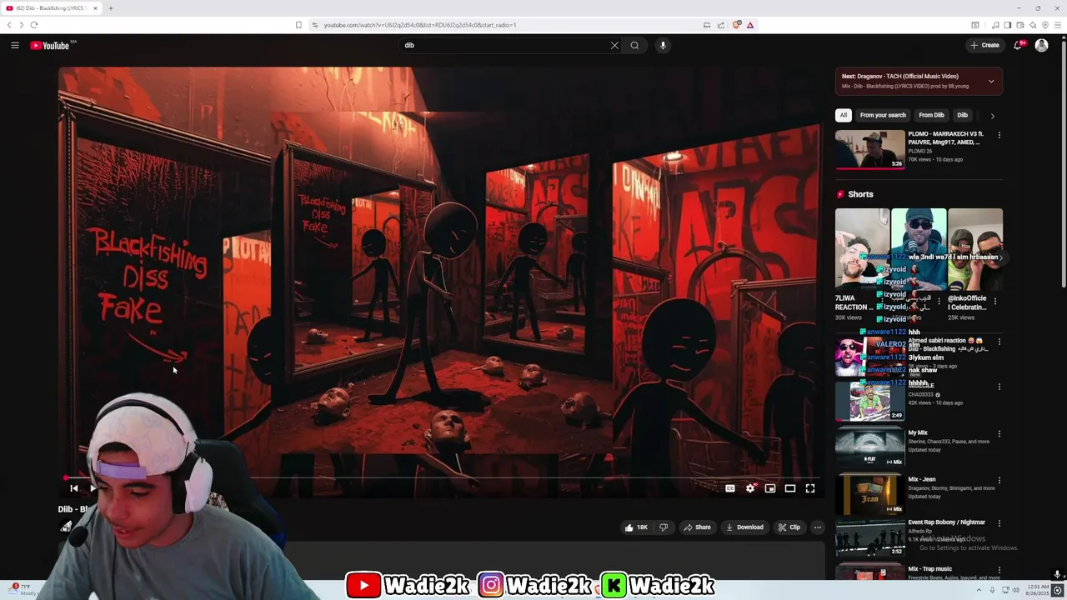Image resolution: width=1067 pixels, height=600 pixels.
Task: Open options for Mix - Trap music
Action: tap(999, 570)
